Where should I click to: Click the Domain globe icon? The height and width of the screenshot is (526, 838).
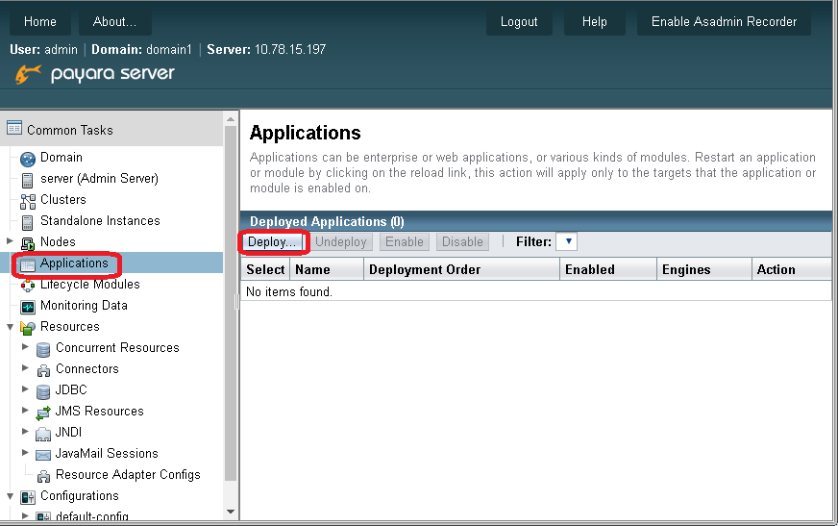pos(28,159)
